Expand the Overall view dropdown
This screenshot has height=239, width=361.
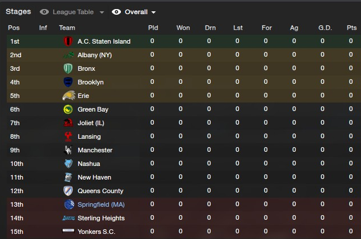click(x=153, y=12)
